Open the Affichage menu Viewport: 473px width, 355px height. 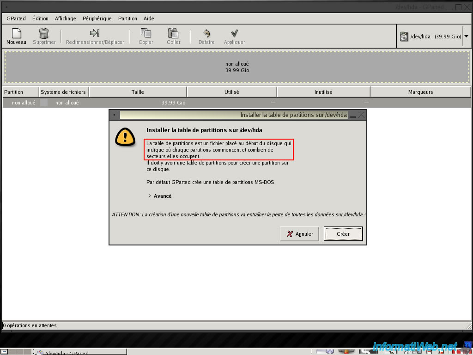point(66,18)
